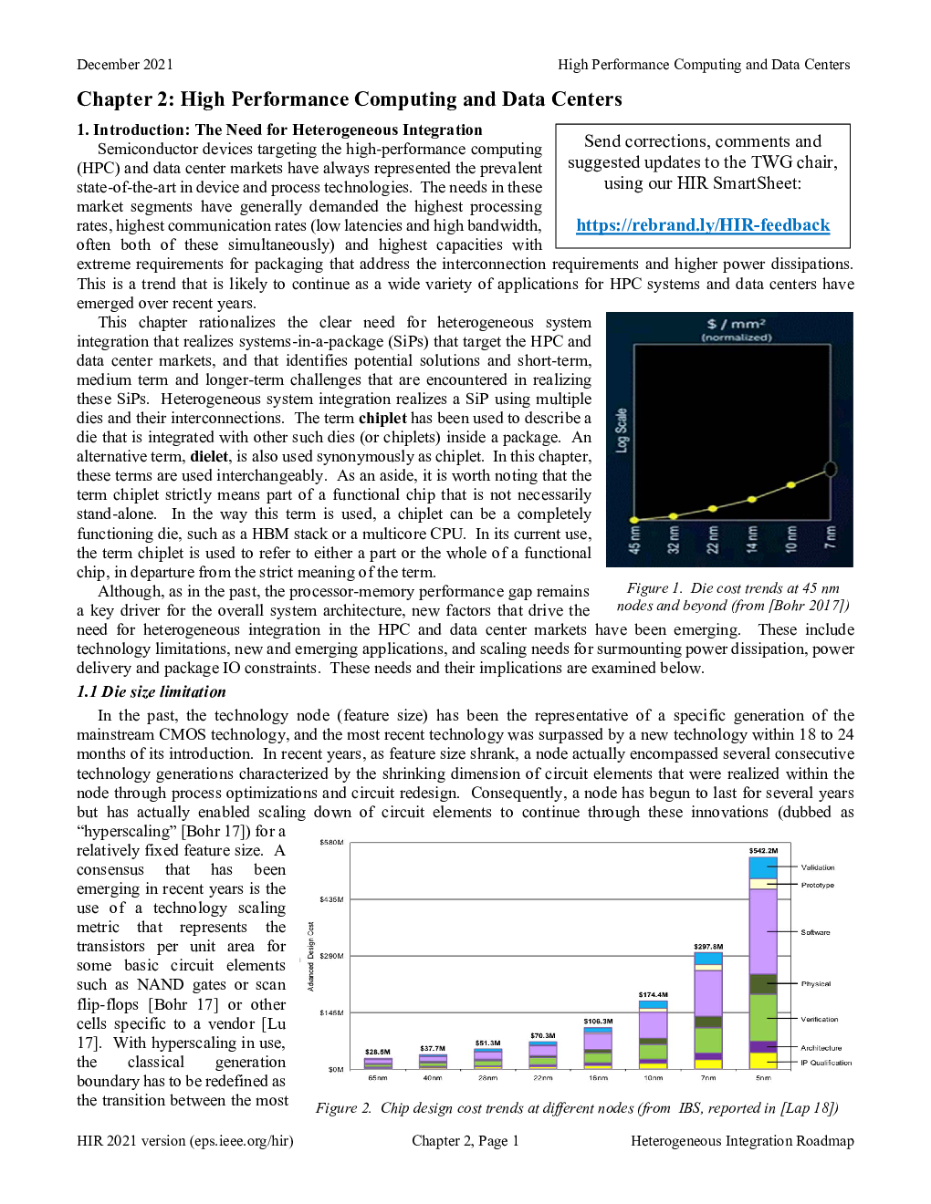
Task: Click the '$435M' y-axis label
Action: pyautogui.click(x=331, y=900)
